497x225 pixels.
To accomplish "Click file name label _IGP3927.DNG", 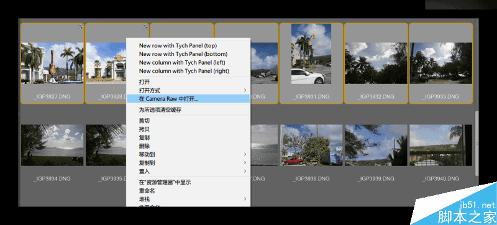I will [x=52, y=96].
